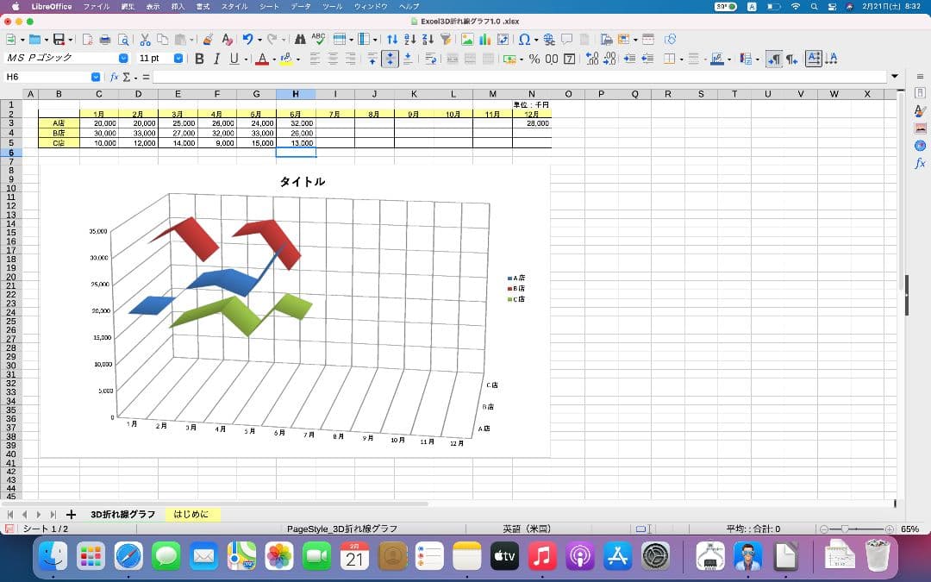This screenshot has height=582, width=931.
Task: Click the Sort Ascending icon
Action: click(x=409, y=39)
